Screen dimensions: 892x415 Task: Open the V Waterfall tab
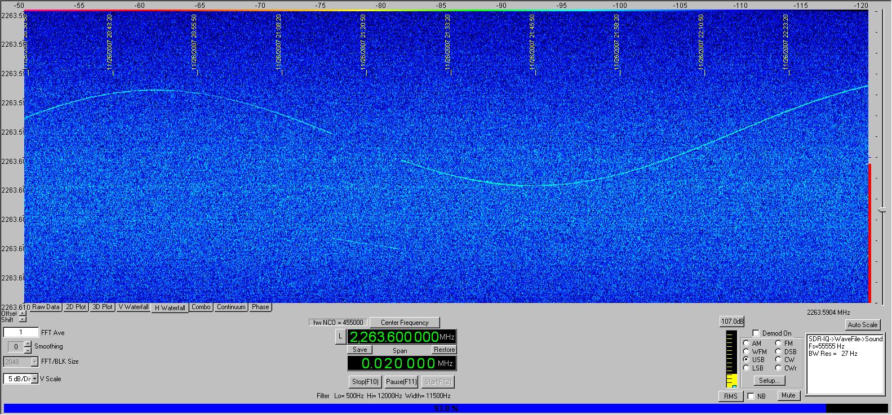pyautogui.click(x=134, y=307)
